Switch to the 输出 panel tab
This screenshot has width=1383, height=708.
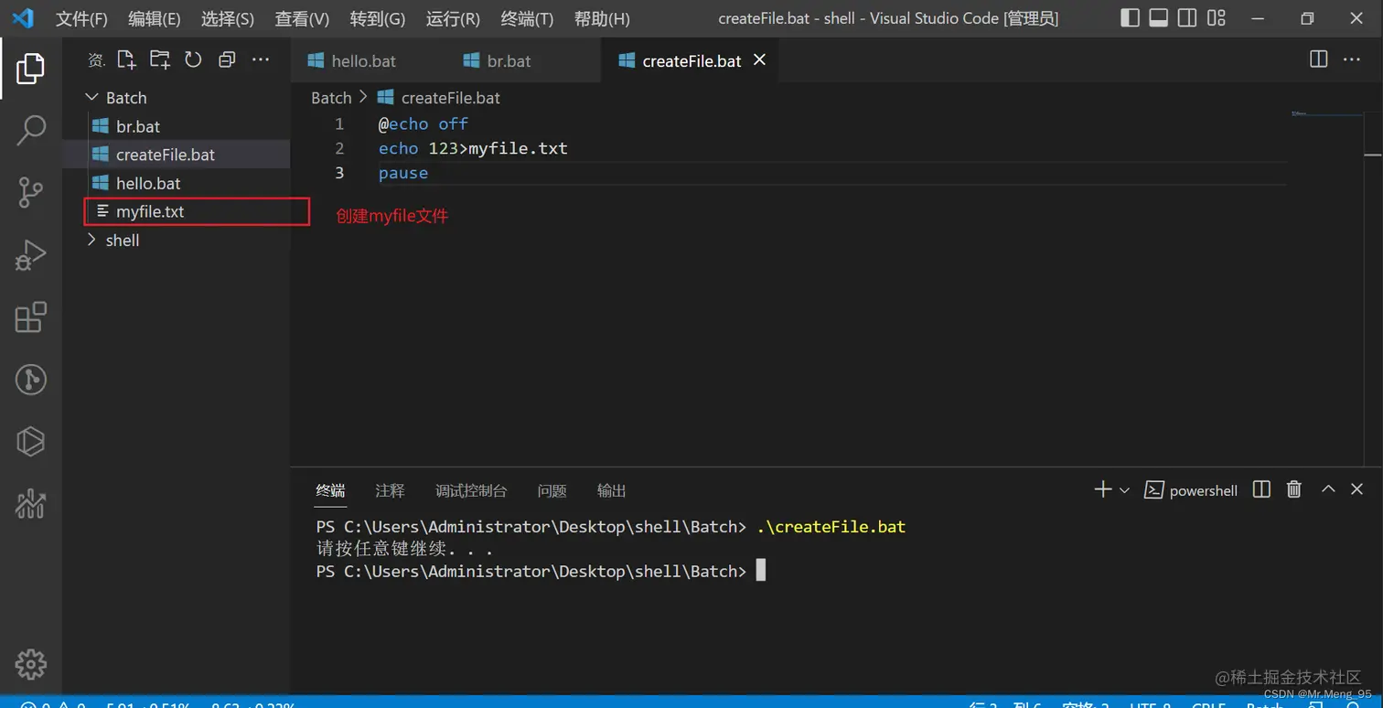pos(611,490)
